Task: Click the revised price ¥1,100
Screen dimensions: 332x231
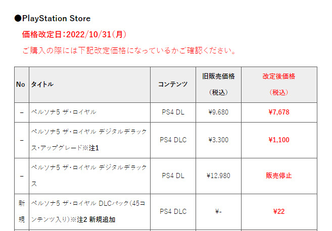Action: [279, 140]
